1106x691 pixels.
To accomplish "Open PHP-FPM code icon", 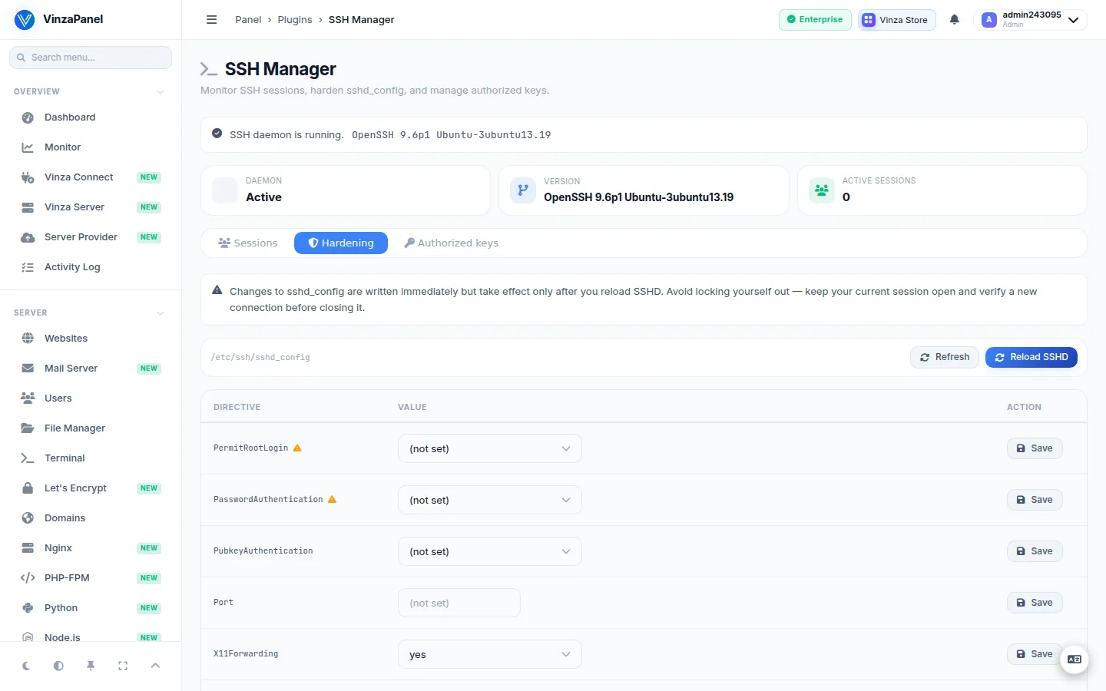I will click(x=28, y=578).
